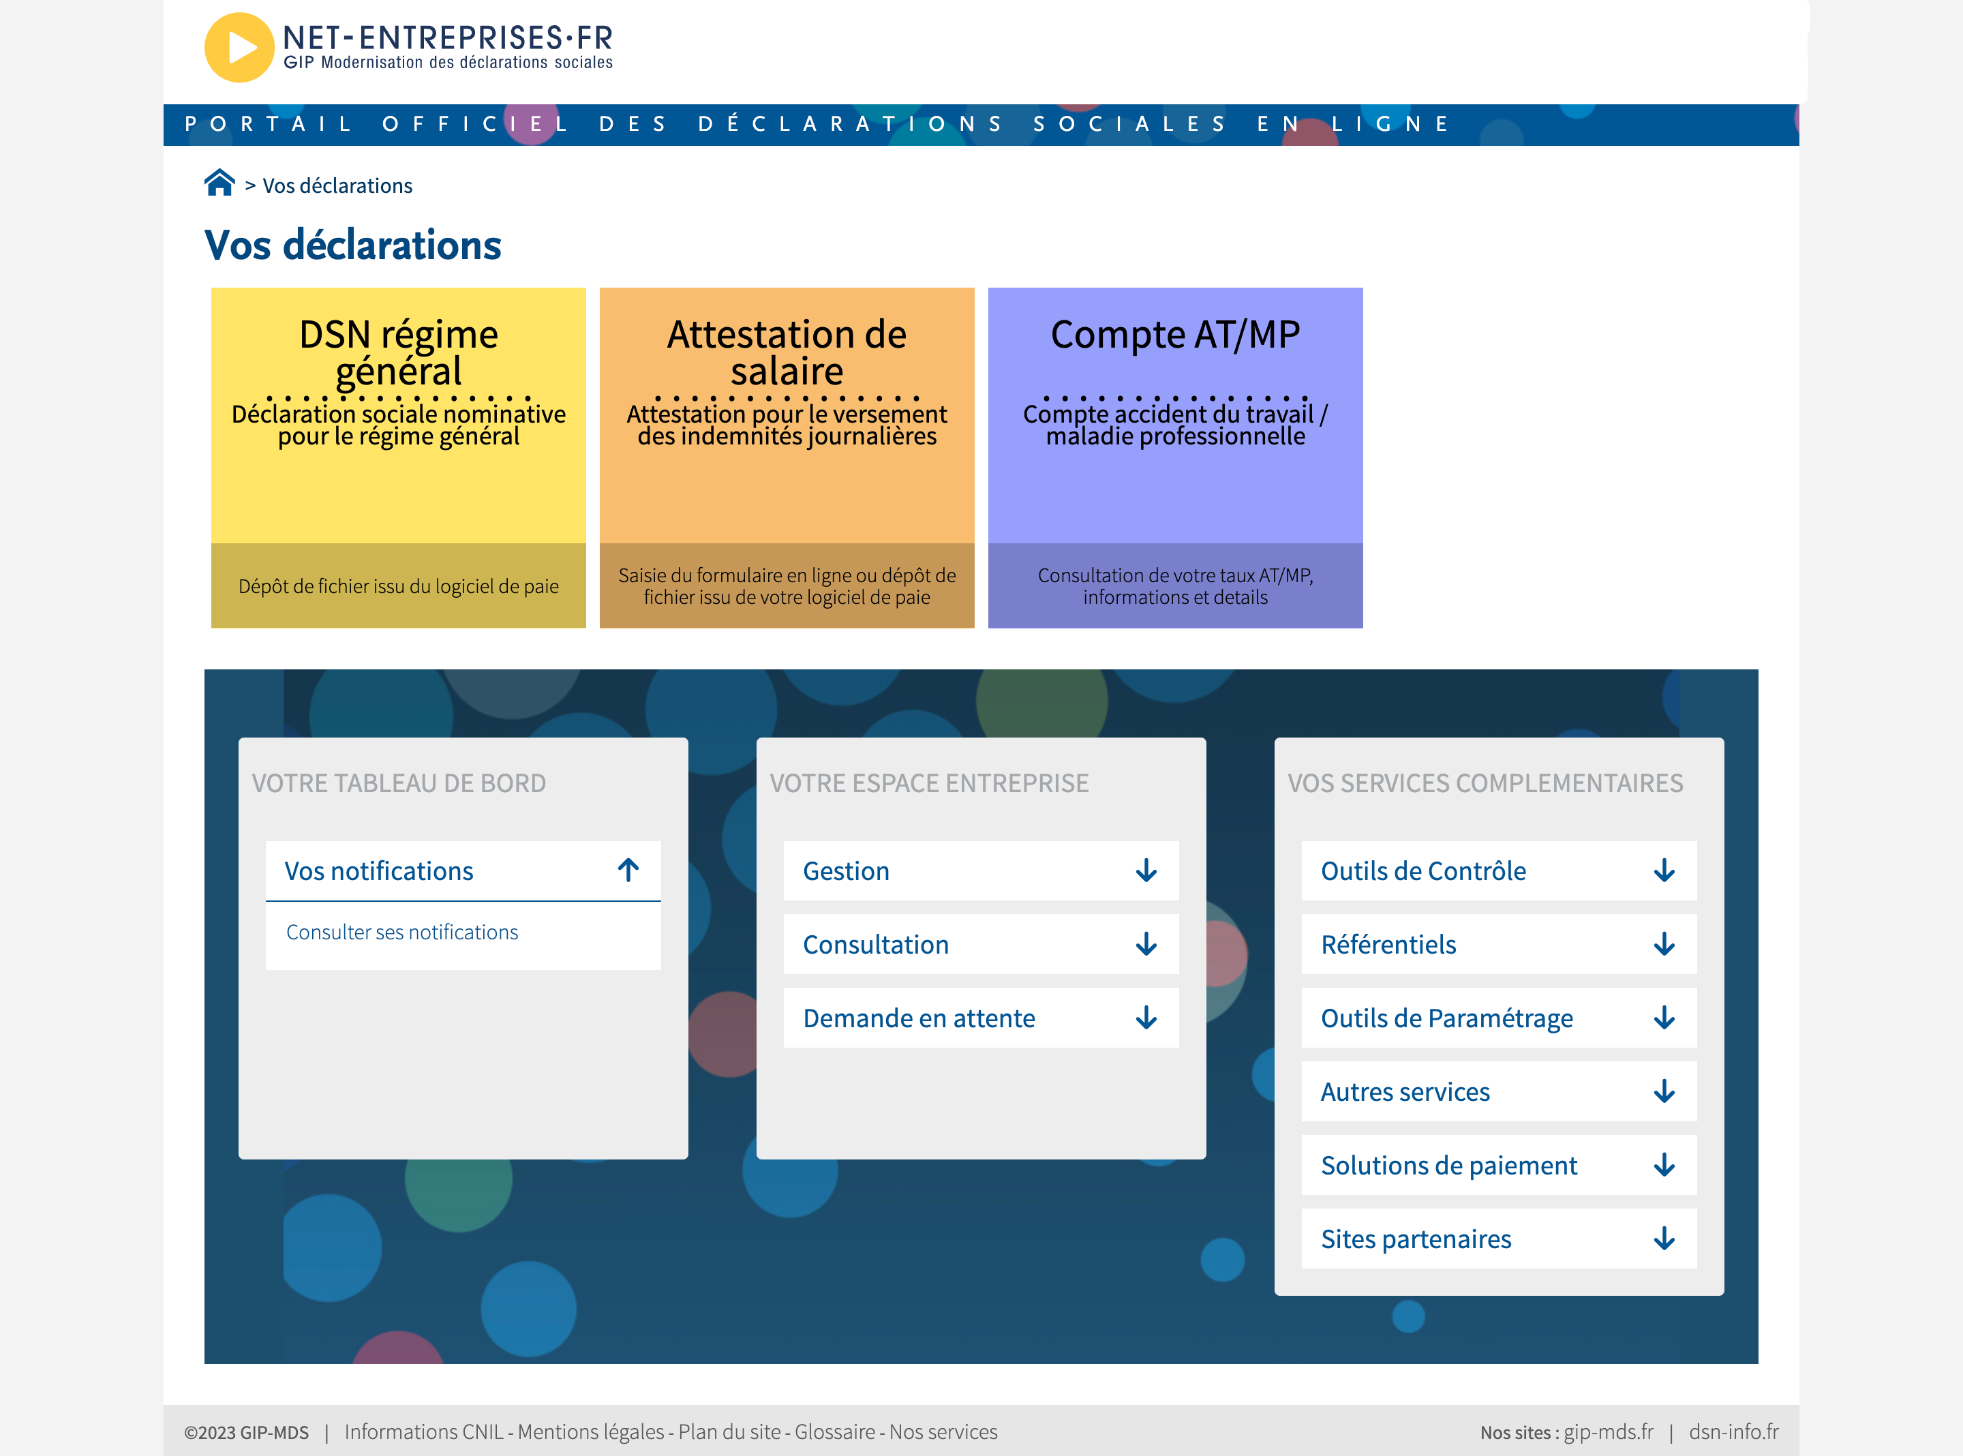Click the Outils de Contrôle down arrow
1963x1456 pixels.
pyautogui.click(x=1664, y=870)
